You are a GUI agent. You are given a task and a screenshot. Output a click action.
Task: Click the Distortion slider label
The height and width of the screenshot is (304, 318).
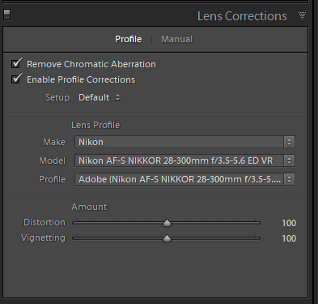point(45,222)
